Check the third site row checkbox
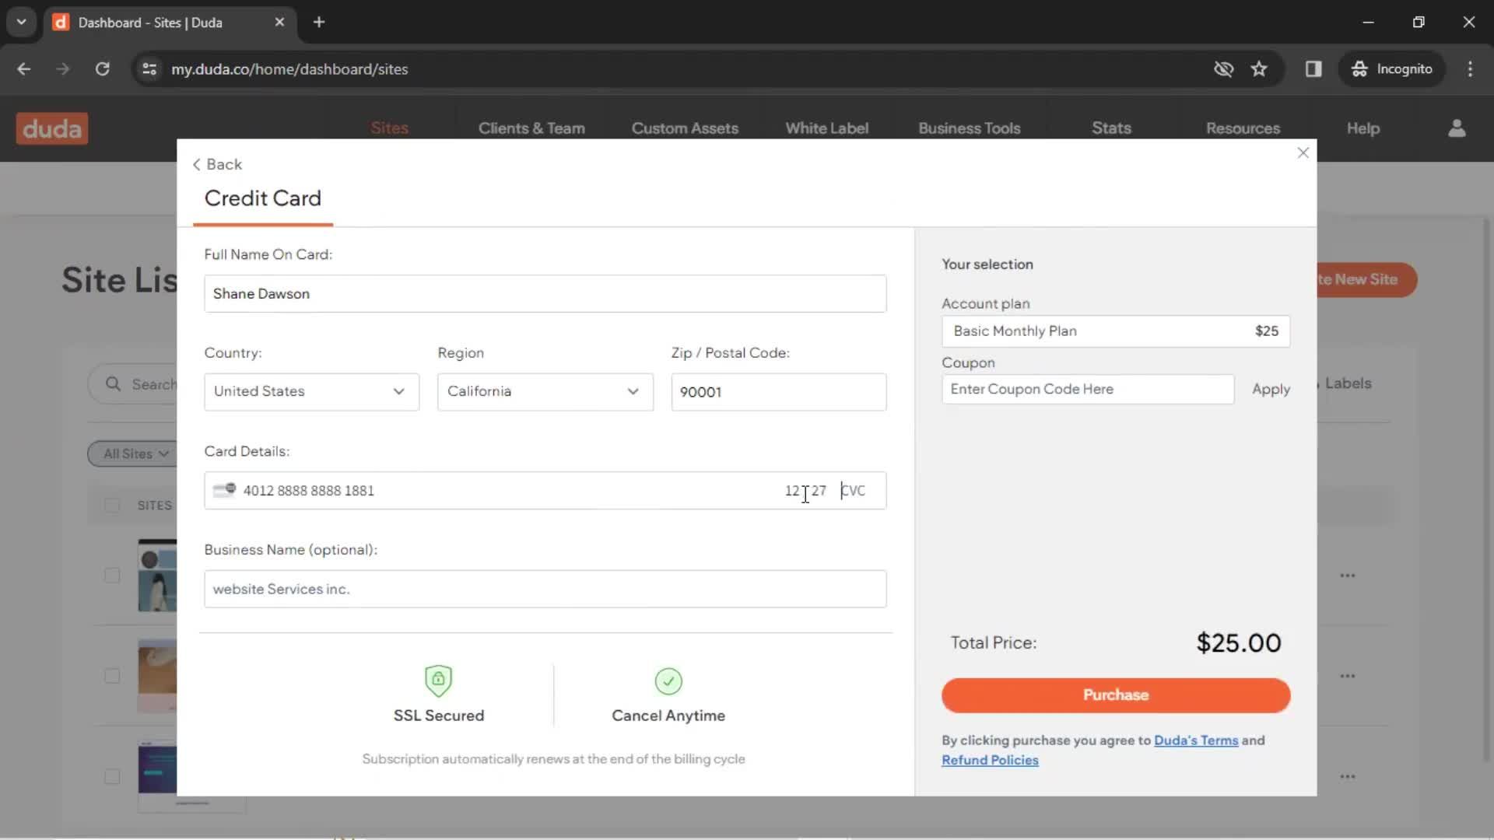The width and height of the screenshot is (1494, 840). [x=112, y=776]
